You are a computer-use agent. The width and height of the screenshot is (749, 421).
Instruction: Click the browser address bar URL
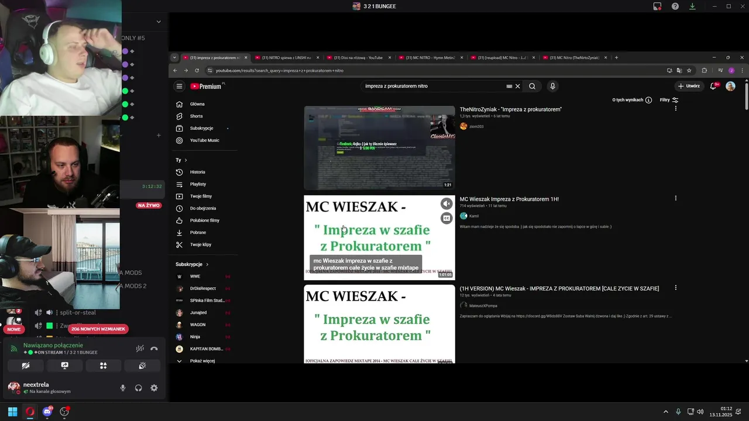click(x=280, y=70)
